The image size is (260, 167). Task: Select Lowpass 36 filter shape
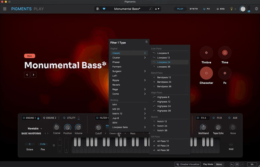pyautogui.click(x=170, y=67)
